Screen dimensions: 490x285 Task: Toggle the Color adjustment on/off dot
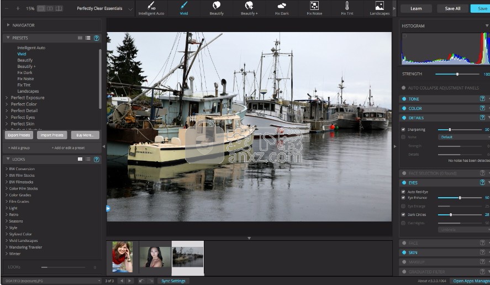(x=404, y=108)
